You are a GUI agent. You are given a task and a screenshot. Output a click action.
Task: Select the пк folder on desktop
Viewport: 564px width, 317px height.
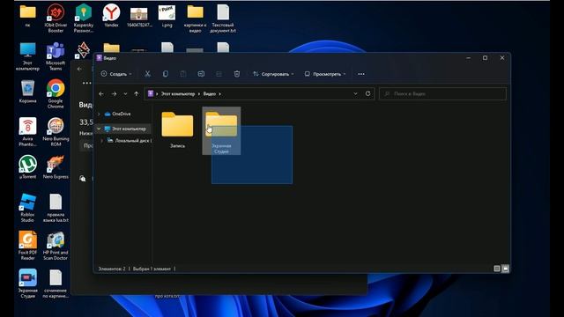[x=27, y=16]
